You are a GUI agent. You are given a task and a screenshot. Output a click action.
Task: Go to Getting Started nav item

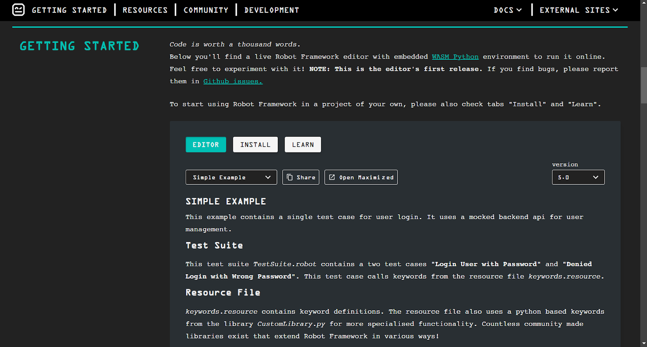point(69,10)
